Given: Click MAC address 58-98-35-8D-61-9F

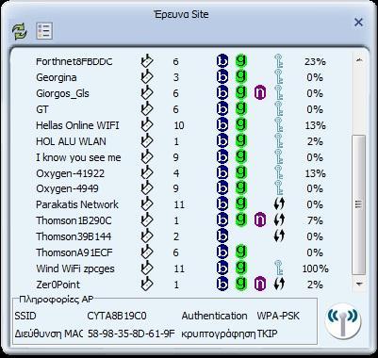Looking at the screenshot, I should pos(131,334).
